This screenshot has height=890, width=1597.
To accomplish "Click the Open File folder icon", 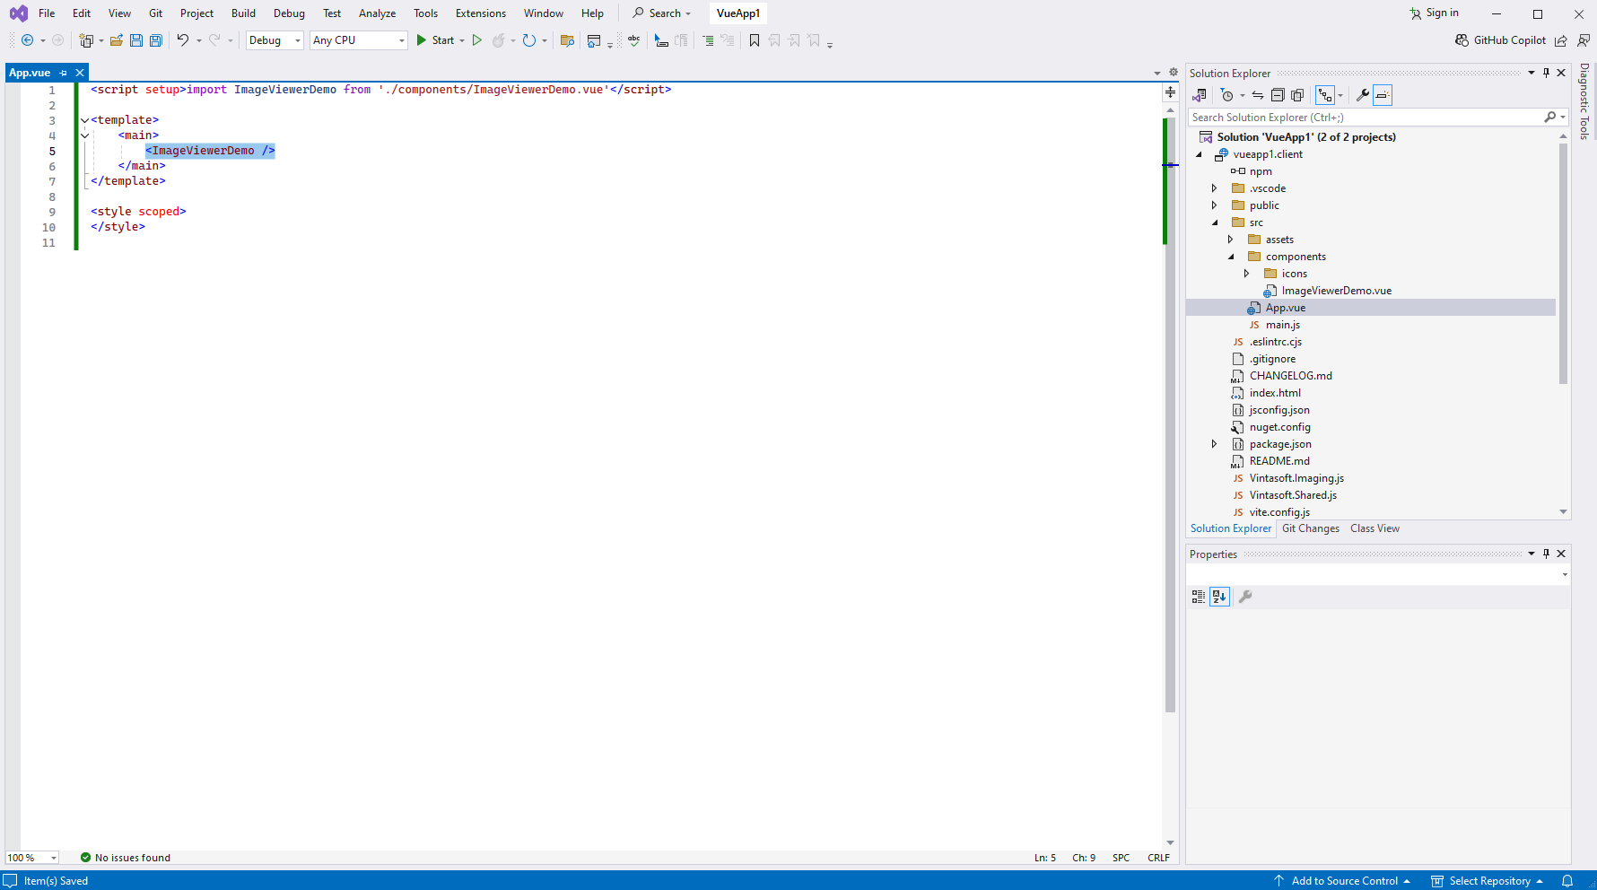I will pyautogui.click(x=117, y=40).
